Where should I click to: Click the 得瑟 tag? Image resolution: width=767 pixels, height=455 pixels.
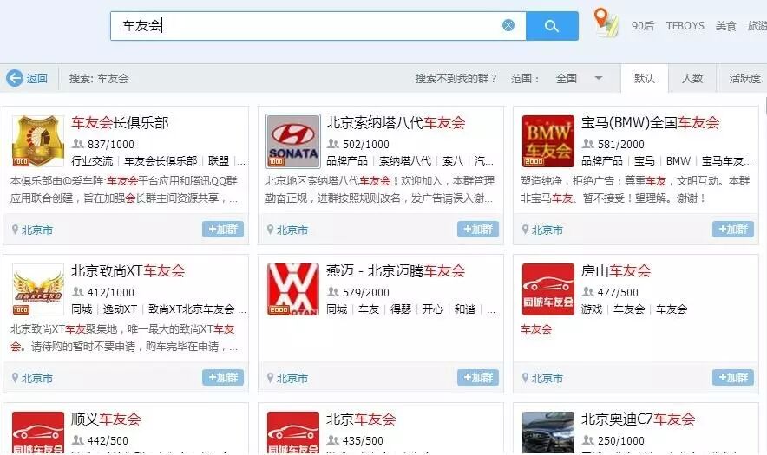tap(401, 309)
